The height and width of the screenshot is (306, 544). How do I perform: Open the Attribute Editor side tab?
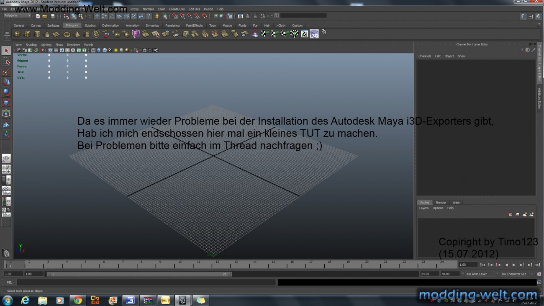tap(539, 98)
